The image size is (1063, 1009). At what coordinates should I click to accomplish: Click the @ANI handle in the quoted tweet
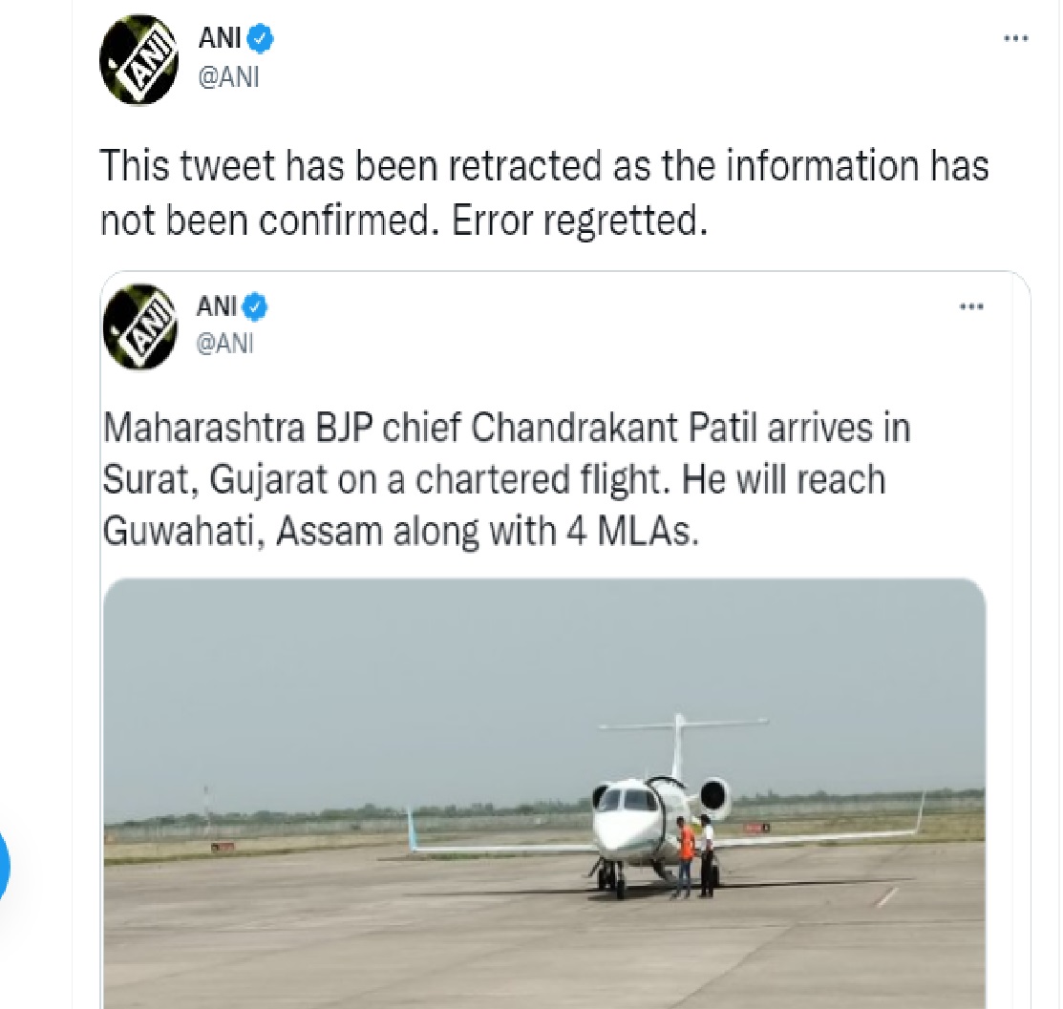(x=225, y=344)
